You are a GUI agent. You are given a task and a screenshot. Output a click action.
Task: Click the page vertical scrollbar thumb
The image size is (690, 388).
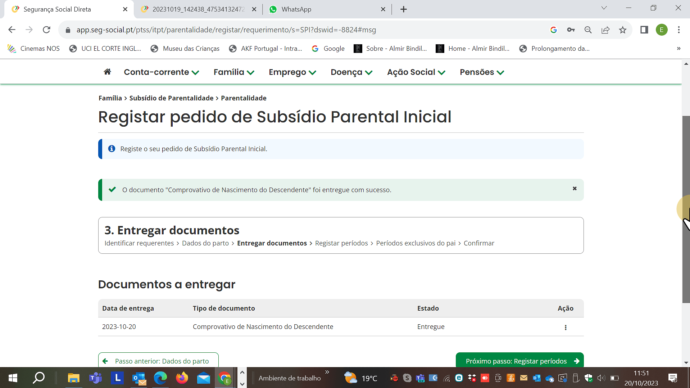(x=686, y=209)
